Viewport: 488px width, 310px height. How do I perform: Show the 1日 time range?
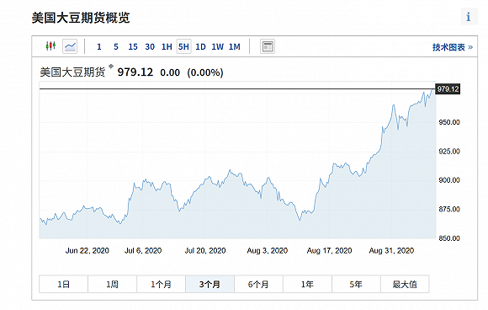click(63, 284)
